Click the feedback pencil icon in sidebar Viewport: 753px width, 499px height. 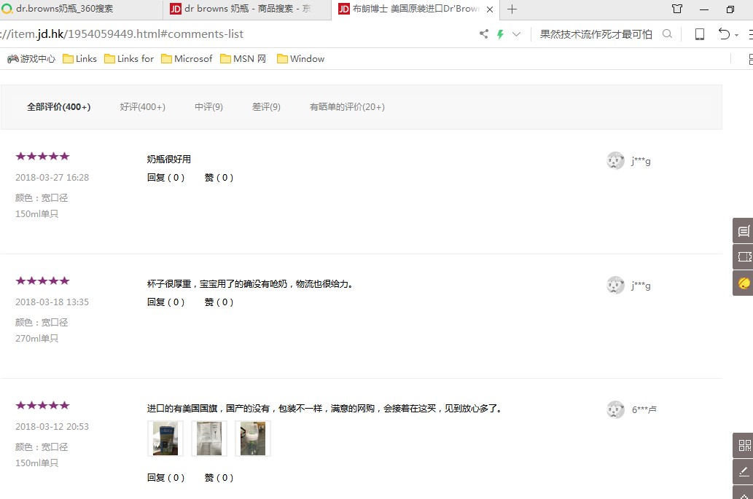[744, 471]
